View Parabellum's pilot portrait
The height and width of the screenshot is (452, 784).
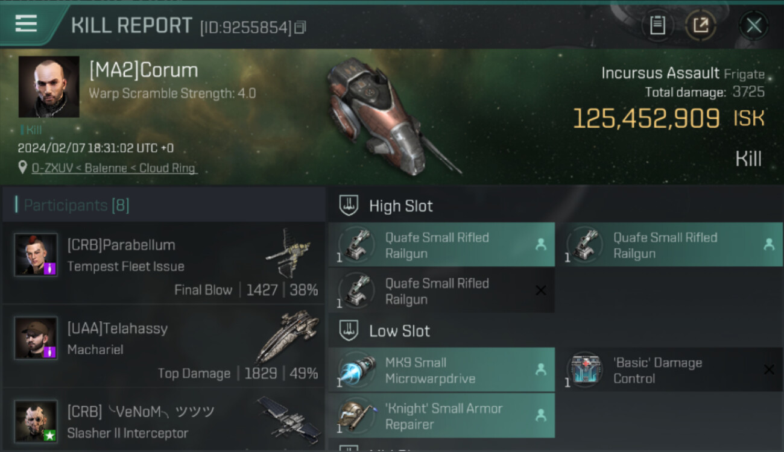36,254
